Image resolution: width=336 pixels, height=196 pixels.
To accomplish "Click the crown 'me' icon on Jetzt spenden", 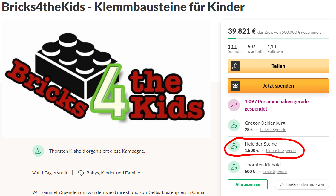I will click(x=235, y=86).
